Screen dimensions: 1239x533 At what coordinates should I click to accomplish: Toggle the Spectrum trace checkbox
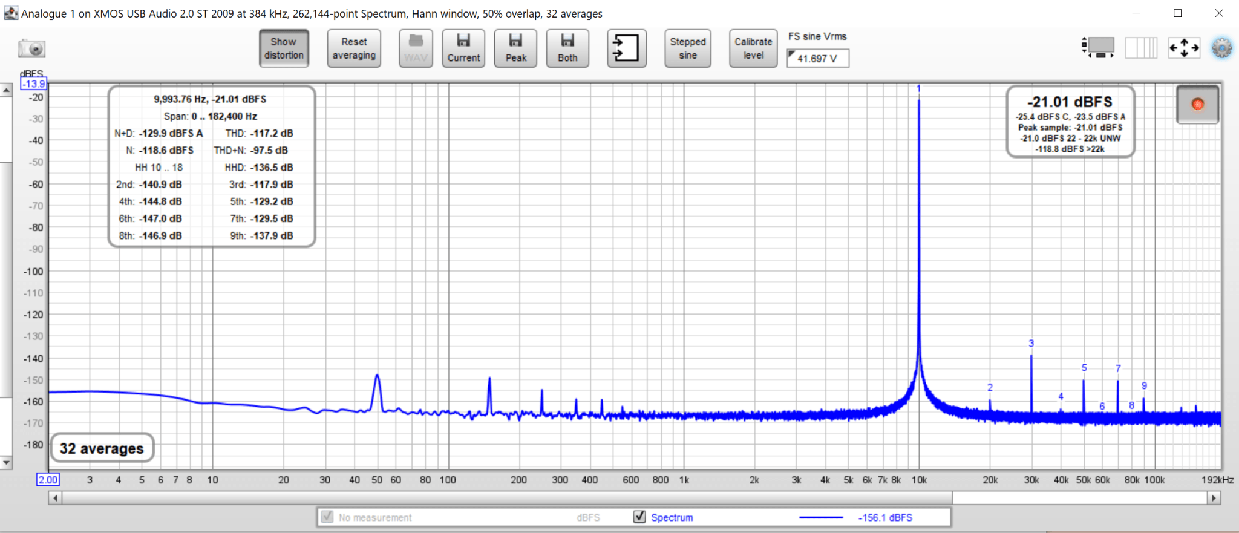[639, 517]
